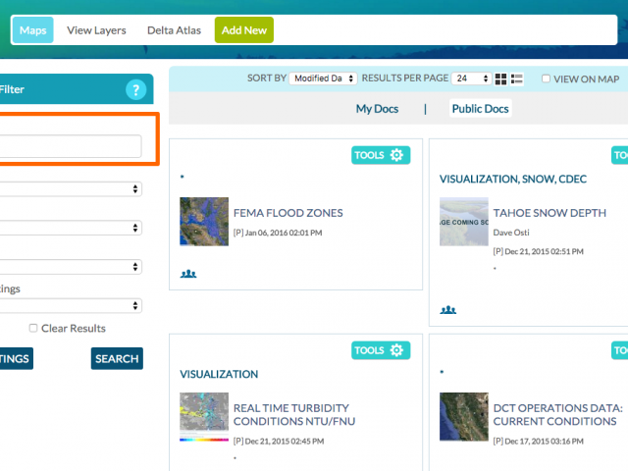This screenshot has width=628, height=471.
Task: Click the Visualization, Snow, CDEC tags text
Action: [x=513, y=179]
